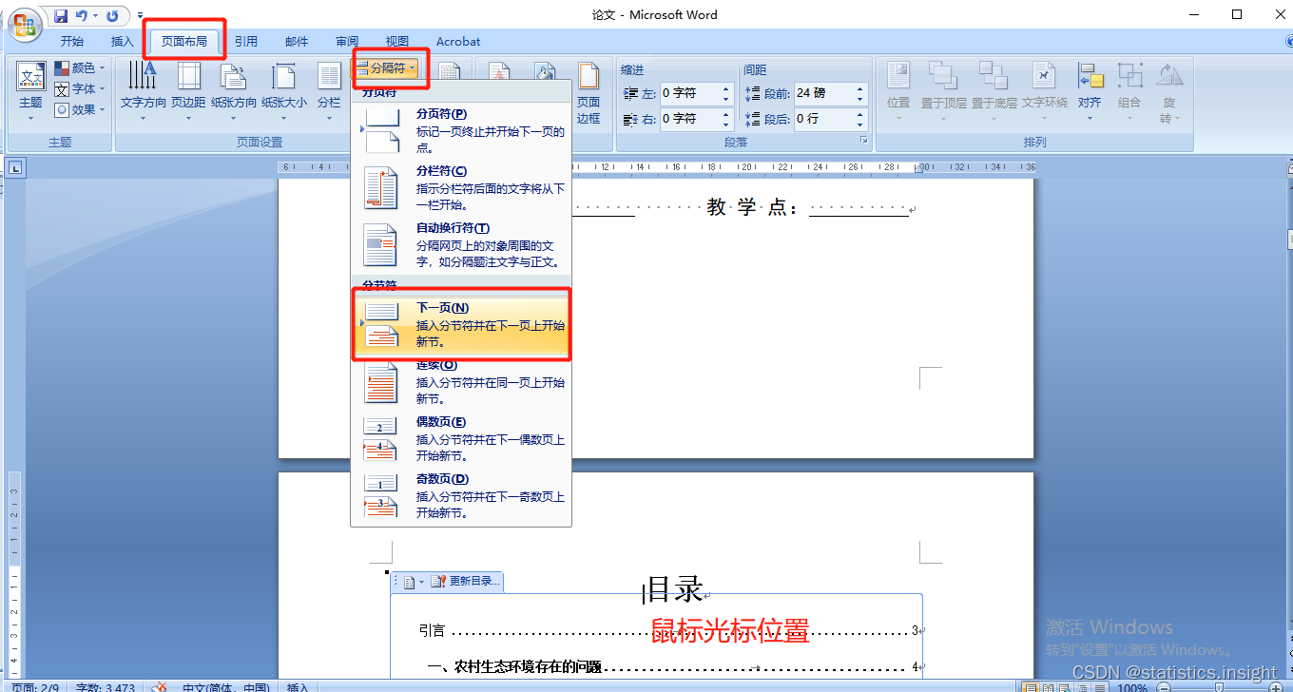Insert Next Page (下一页) section break
1293x692 pixels.
coord(462,325)
